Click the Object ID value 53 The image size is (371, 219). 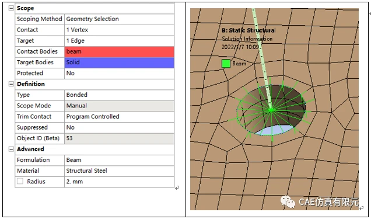(x=119, y=138)
